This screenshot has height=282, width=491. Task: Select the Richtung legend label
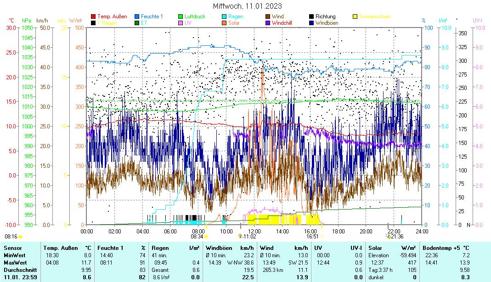pyautogui.click(x=325, y=17)
